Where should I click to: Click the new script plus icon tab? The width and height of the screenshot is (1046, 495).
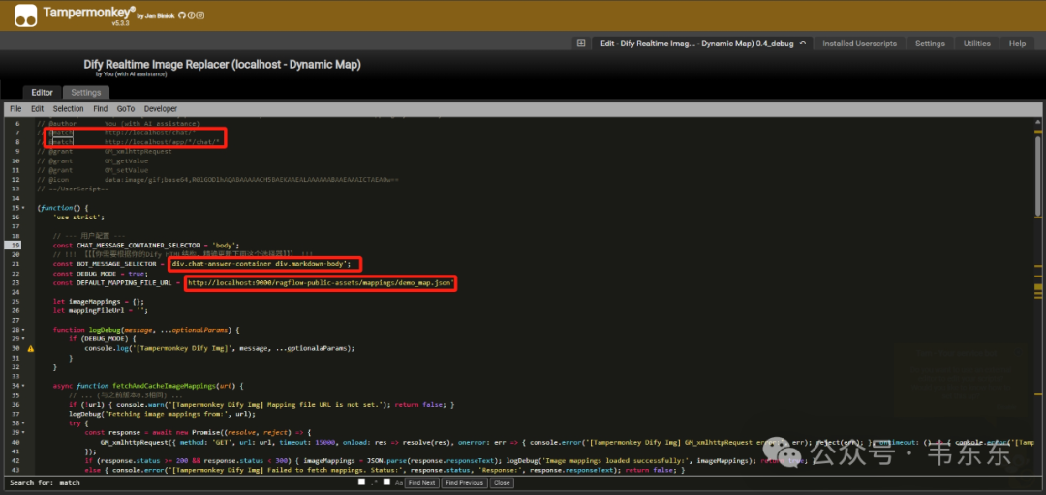[581, 43]
